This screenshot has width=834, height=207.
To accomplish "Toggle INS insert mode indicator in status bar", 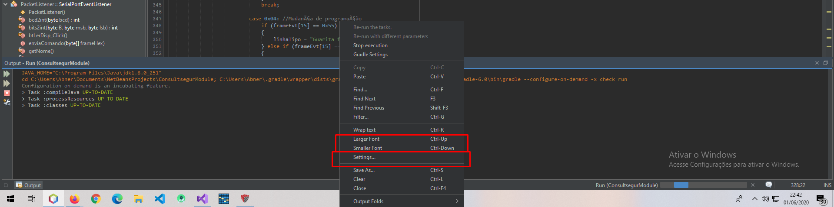I will pyautogui.click(x=827, y=185).
